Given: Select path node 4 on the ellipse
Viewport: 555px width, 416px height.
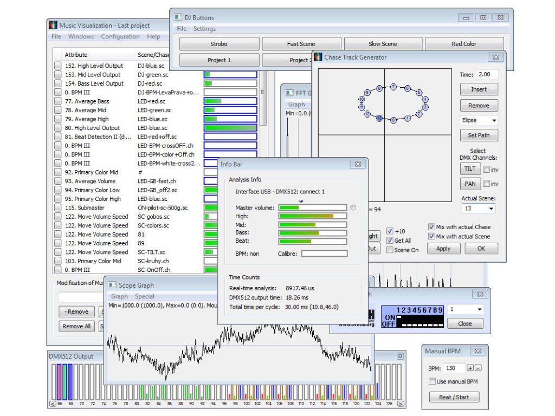Looking at the screenshot, I should click(425, 100).
